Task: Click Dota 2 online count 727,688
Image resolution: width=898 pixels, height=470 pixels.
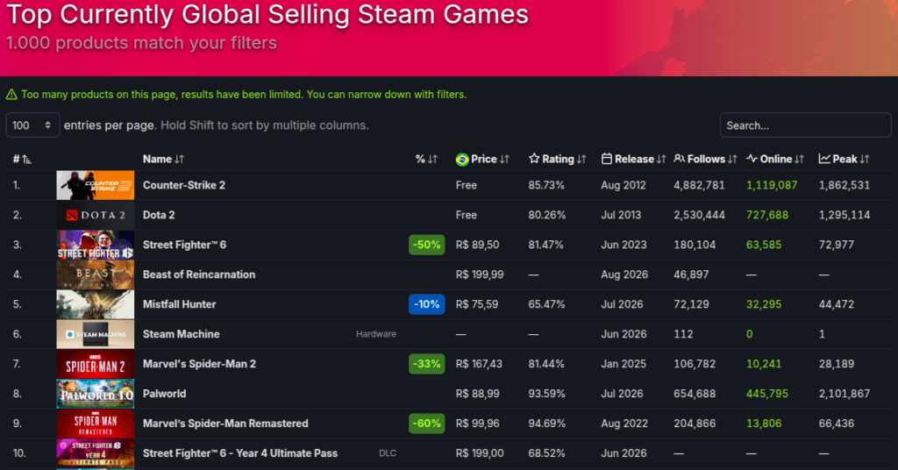Action: point(766,215)
